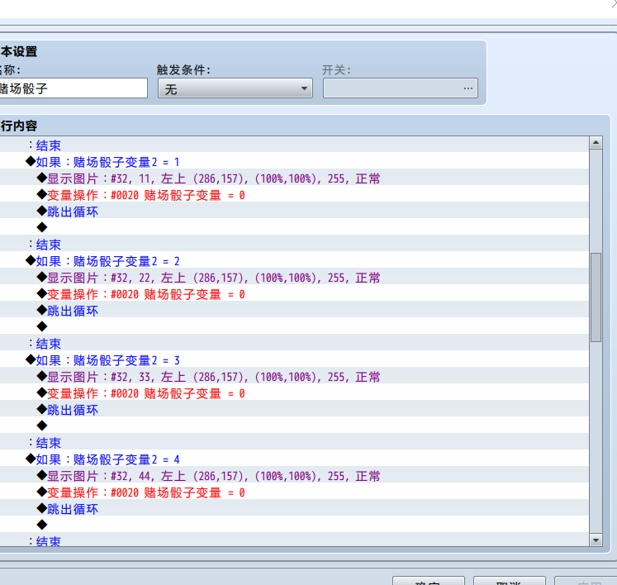617x585 pixels.
Task: Select row 如果：赌场骰子变量2 = 4
Action: click(x=294, y=459)
